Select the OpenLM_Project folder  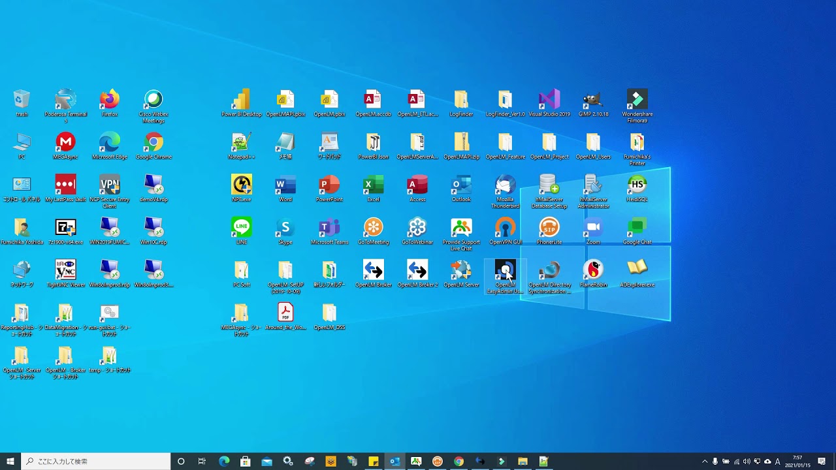549,146
